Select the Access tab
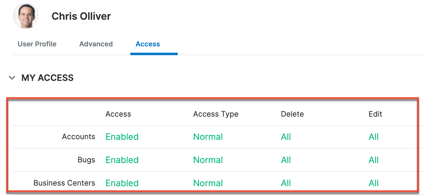The height and width of the screenshot is (195, 424). click(148, 44)
